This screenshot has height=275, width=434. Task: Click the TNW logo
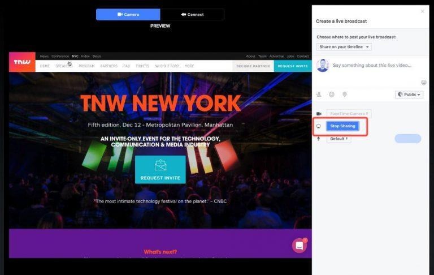click(x=22, y=62)
